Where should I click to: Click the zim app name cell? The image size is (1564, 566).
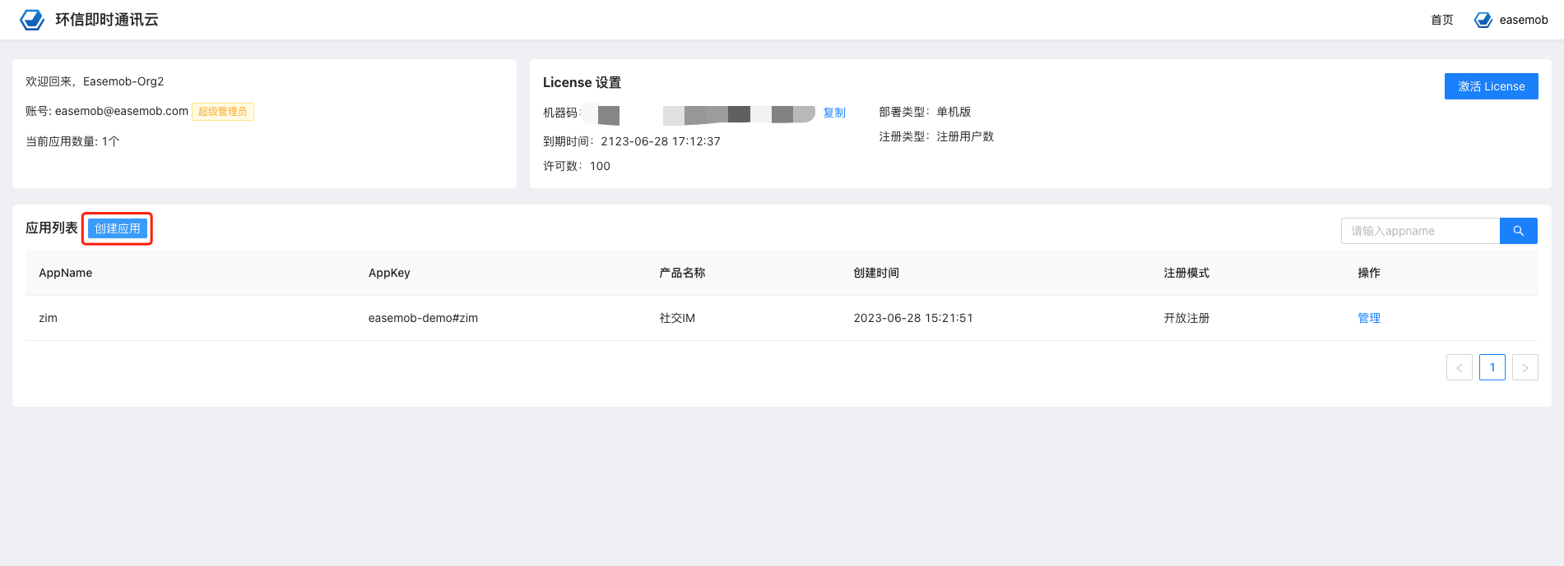[x=49, y=318]
